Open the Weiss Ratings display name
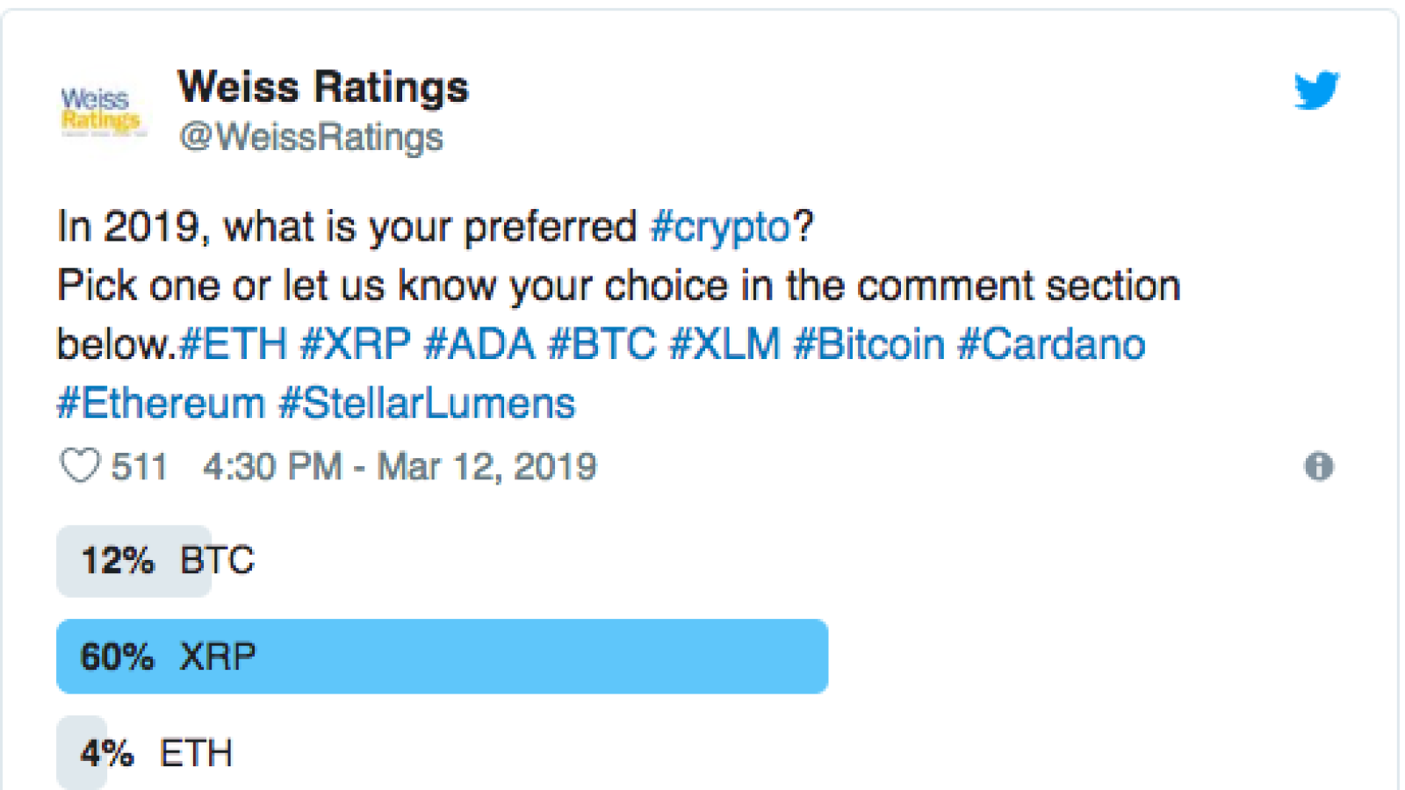The image size is (1405, 790). (323, 87)
